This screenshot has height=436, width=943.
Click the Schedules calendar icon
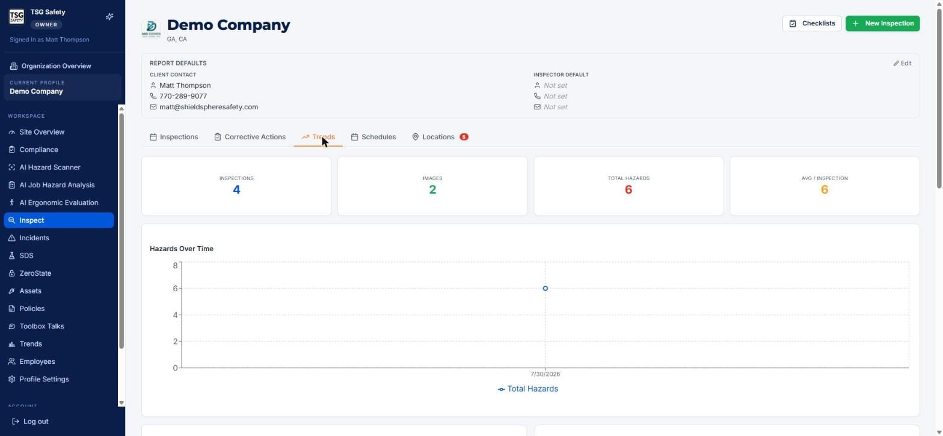point(354,137)
